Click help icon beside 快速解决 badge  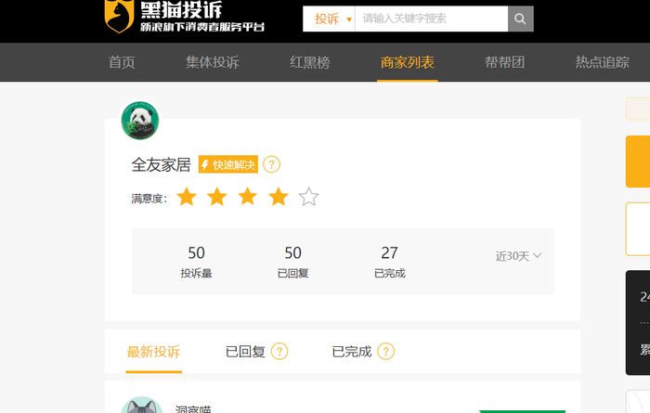tap(271, 164)
